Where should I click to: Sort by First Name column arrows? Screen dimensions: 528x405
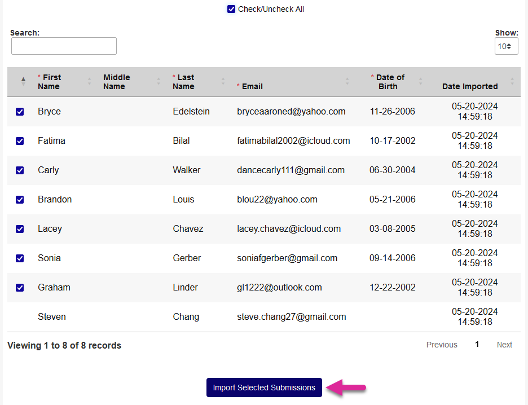pyautogui.click(x=89, y=82)
